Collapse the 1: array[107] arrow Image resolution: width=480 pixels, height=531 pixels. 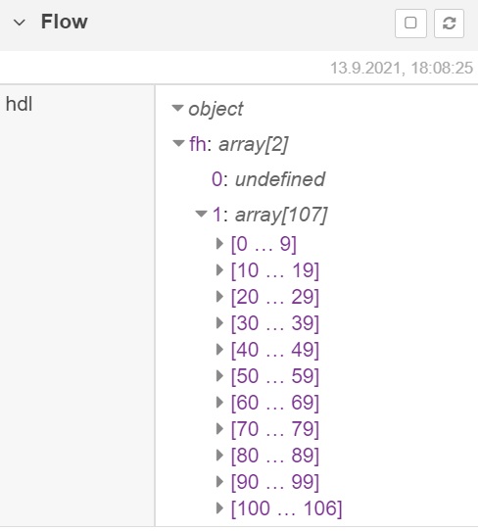tap(201, 214)
